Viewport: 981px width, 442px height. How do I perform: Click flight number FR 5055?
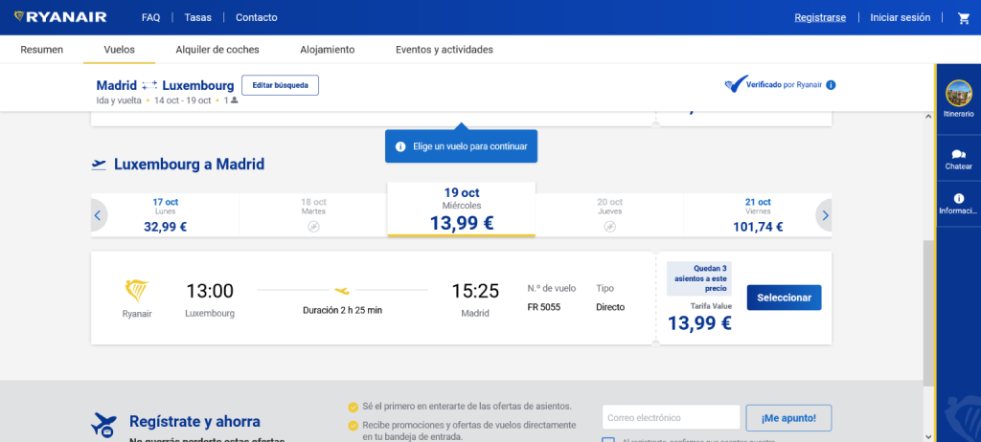(544, 307)
